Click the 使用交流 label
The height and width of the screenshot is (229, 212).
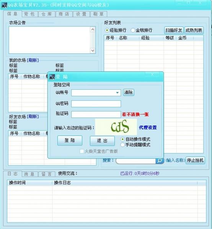68,174
